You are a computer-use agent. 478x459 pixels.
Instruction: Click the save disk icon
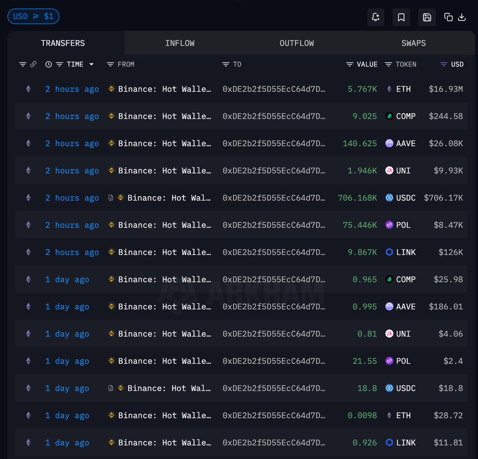click(x=427, y=17)
